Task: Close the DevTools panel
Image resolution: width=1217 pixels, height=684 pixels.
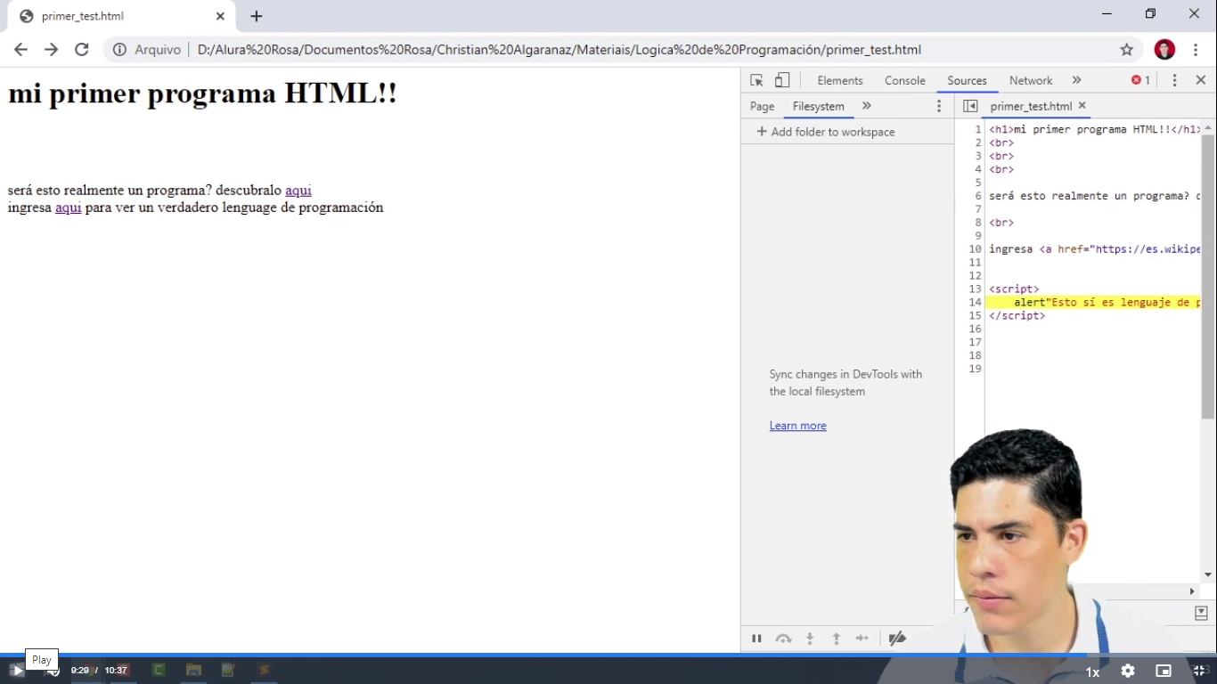Action: [x=1200, y=80]
